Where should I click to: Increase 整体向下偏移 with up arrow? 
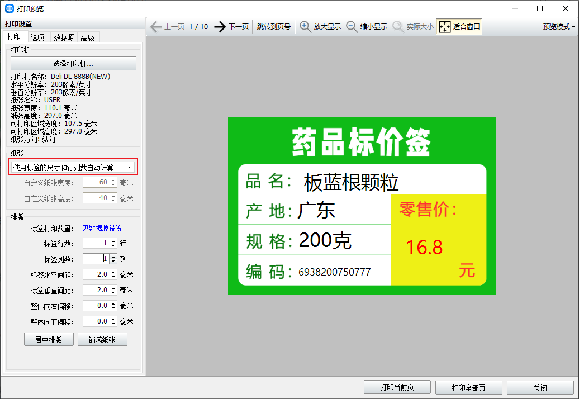(x=113, y=319)
